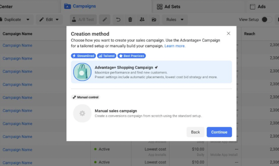The height and width of the screenshot is (166, 279).
Task: Click the pencil edit icon in toolbar
Action: click(x=105, y=20)
